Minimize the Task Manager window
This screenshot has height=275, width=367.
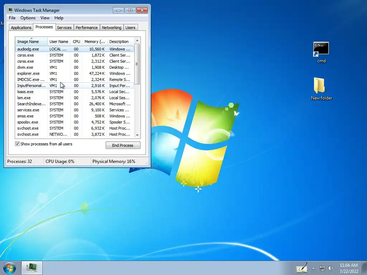coord(118,10)
